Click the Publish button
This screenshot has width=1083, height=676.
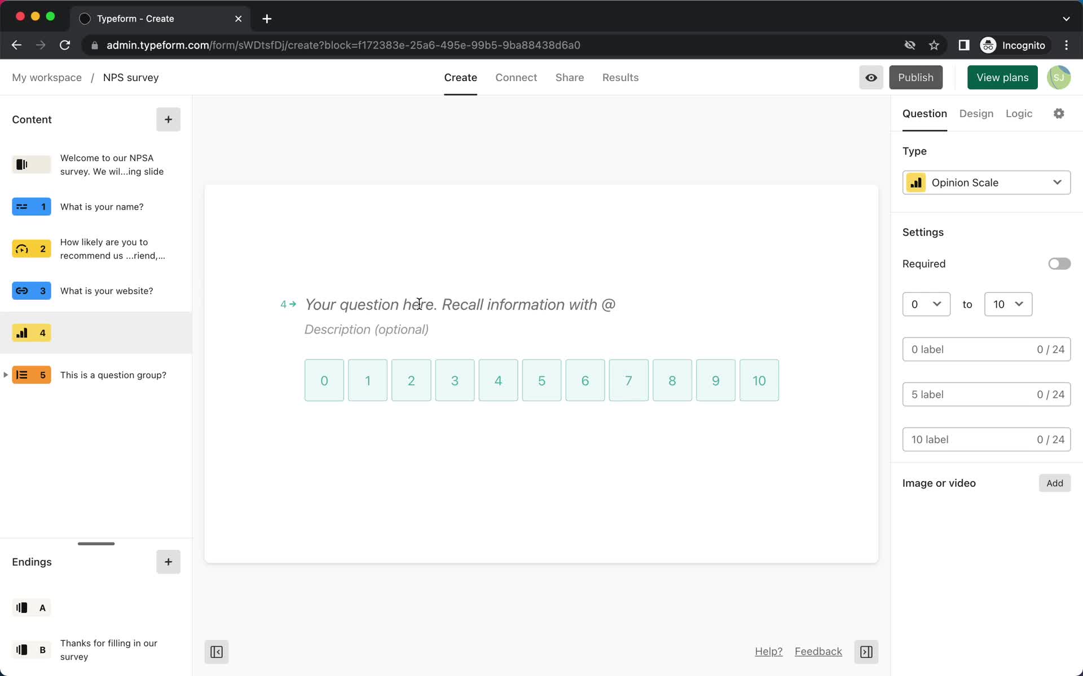click(x=915, y=77)
